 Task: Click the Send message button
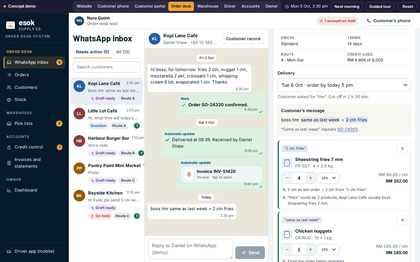(250, 253)
